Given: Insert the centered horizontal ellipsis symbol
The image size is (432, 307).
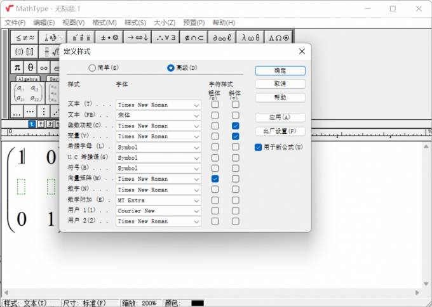Looking at the screenshot, I should tap(30, 112).
